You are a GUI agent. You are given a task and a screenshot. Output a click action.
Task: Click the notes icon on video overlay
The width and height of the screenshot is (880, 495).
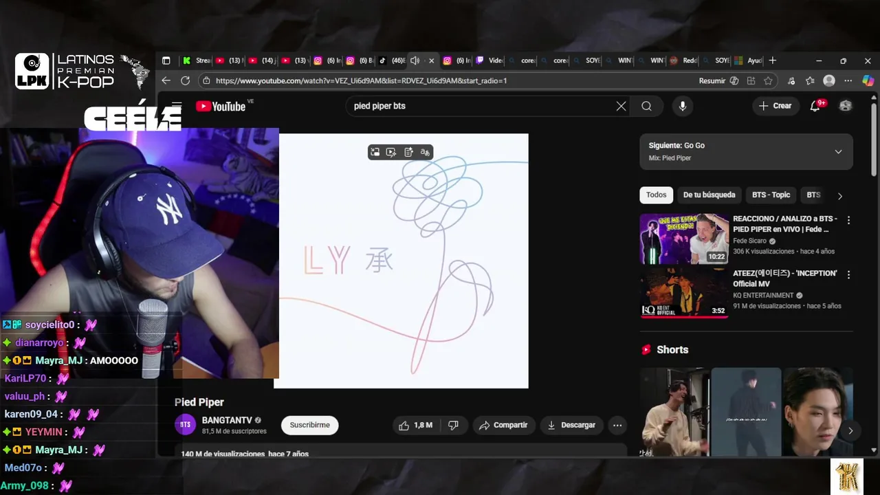coord(408,152)
